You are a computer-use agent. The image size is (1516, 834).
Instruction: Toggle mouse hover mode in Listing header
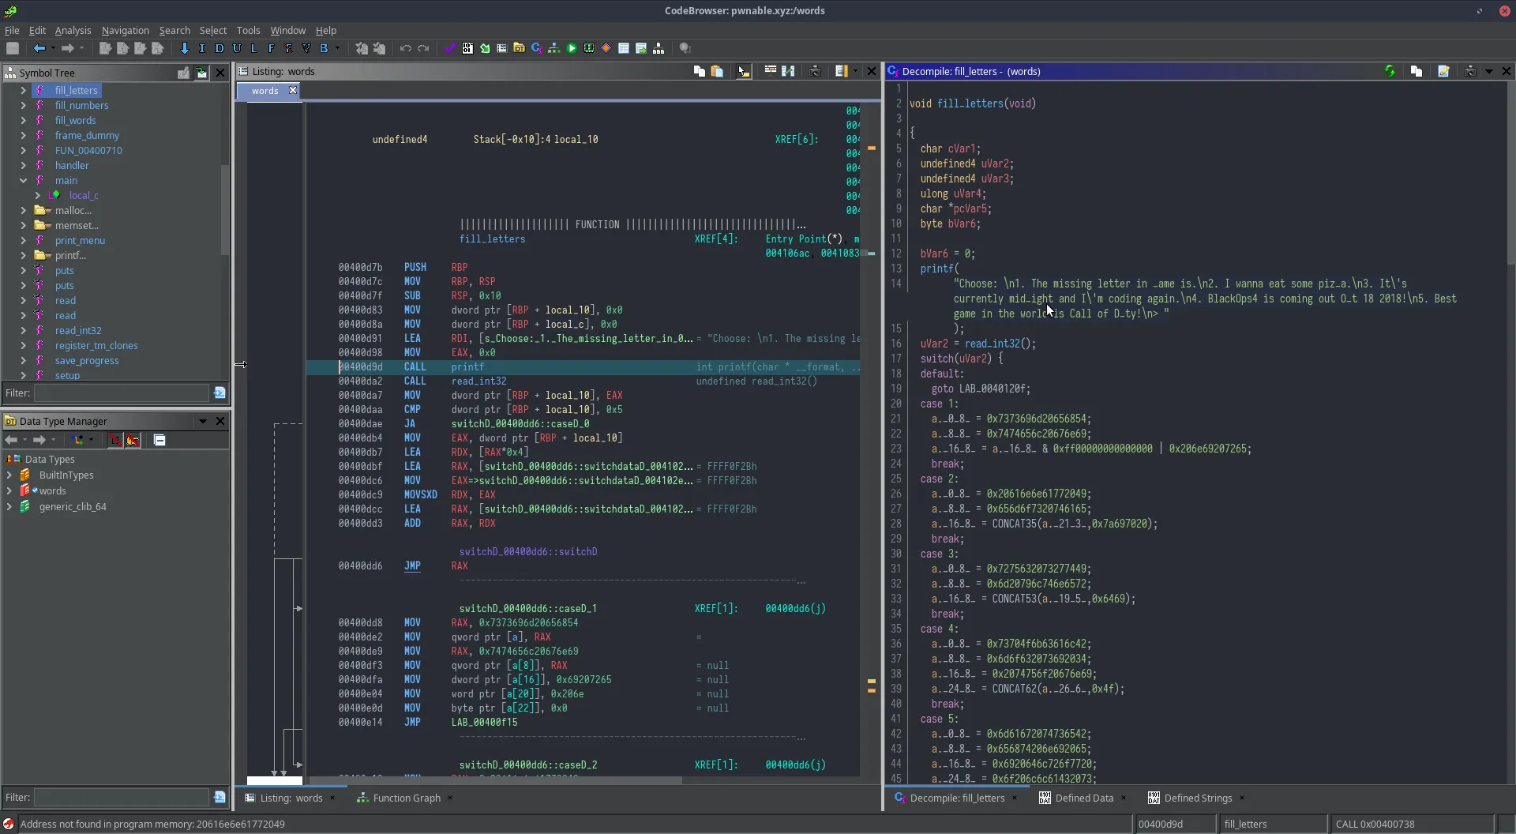coord(743,71)
